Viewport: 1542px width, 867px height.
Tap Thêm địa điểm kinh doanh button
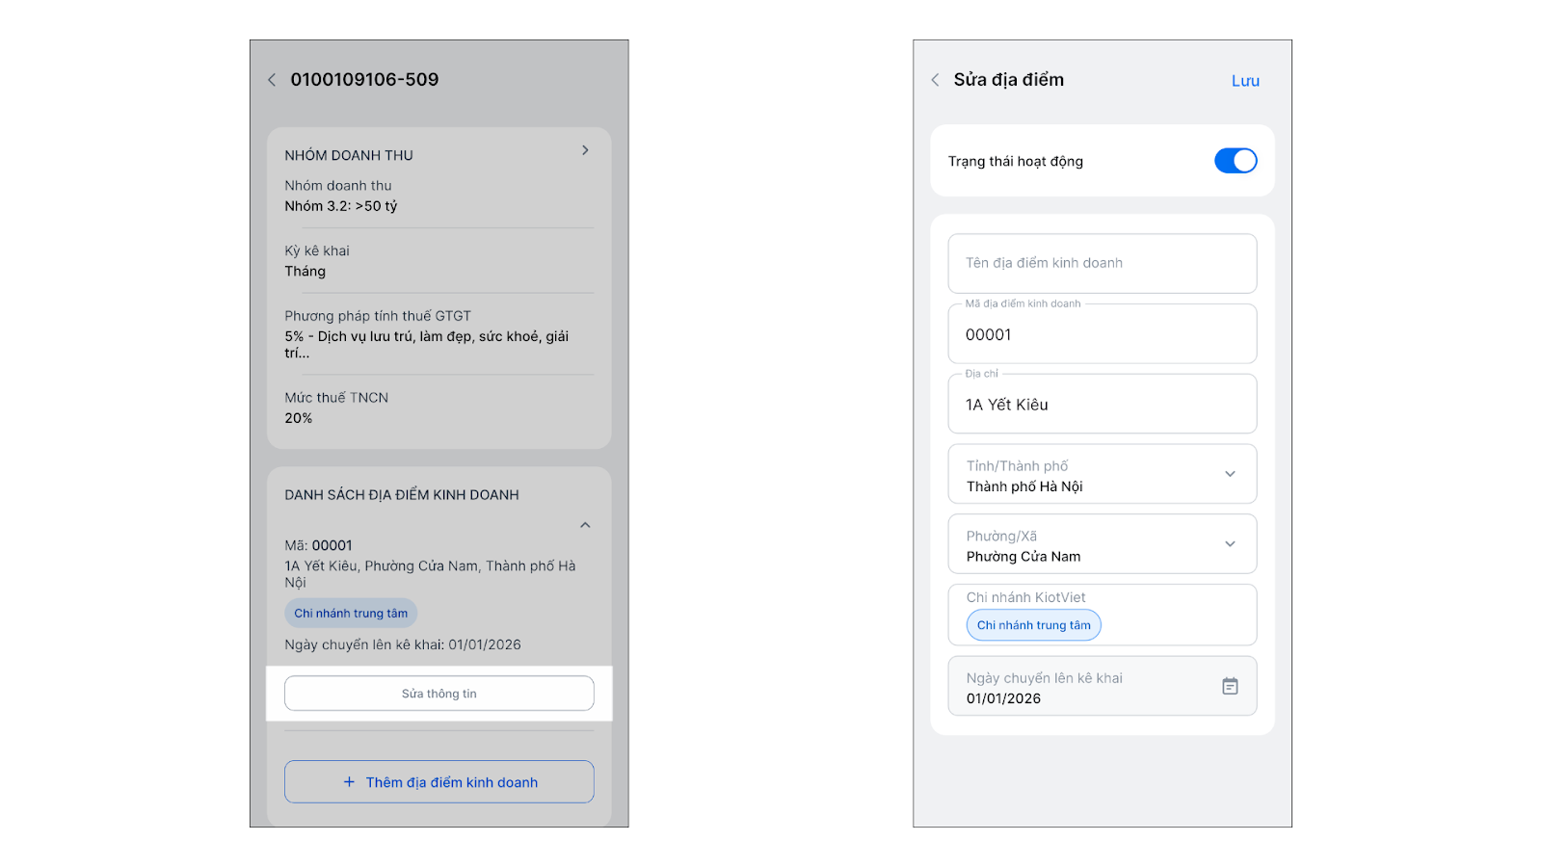click(x=439, y=782)
